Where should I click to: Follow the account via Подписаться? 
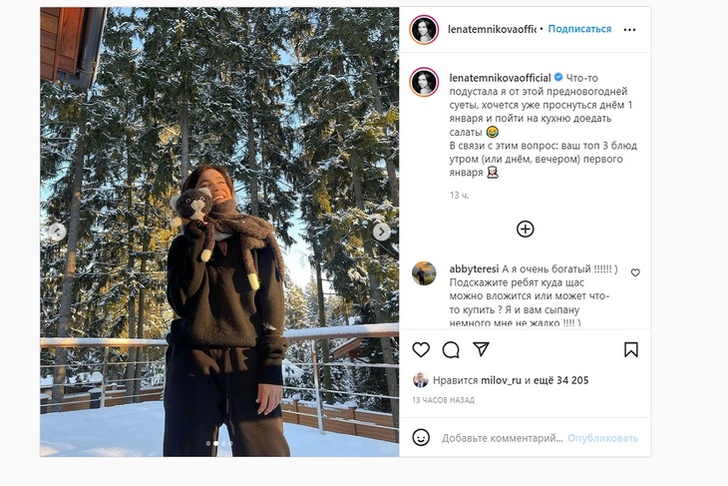(x=579, y=29)
